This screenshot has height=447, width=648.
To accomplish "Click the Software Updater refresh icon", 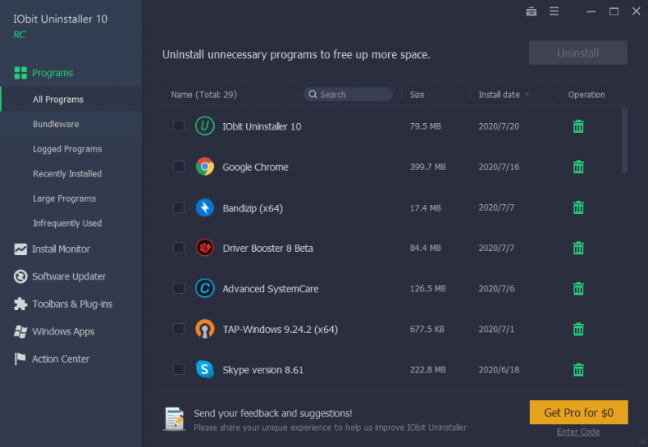I will [20, 276].
